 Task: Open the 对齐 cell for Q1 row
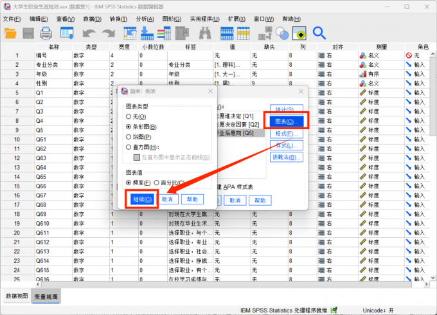point(337,93)
